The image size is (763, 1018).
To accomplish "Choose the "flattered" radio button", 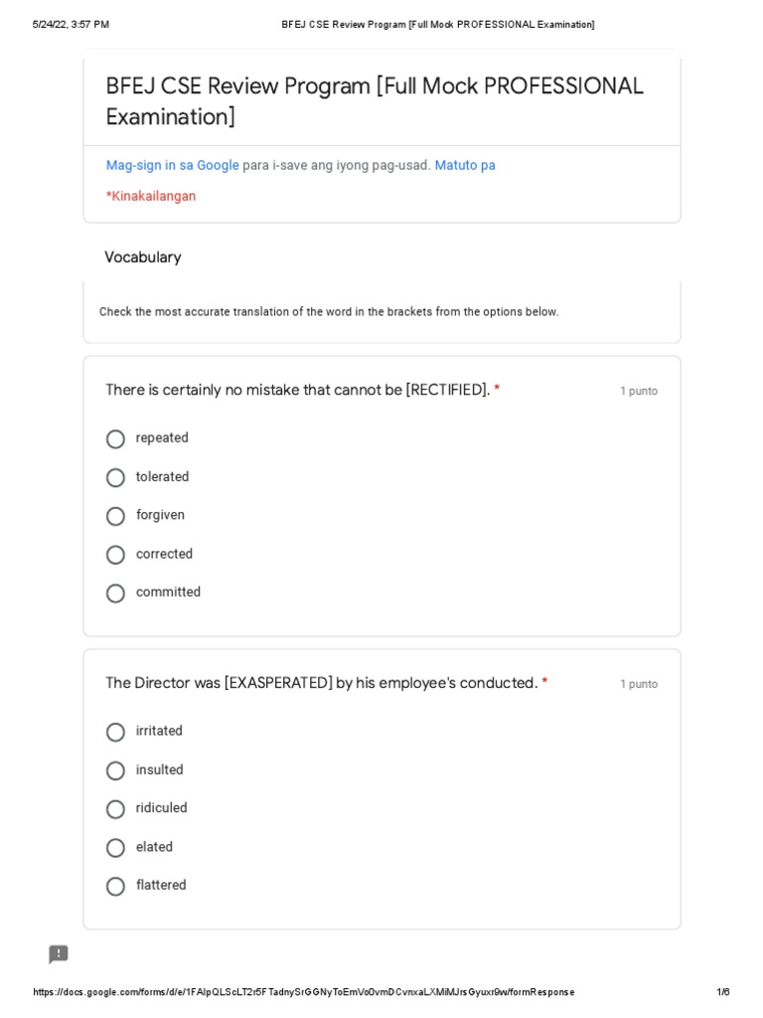I will point(116,886).
